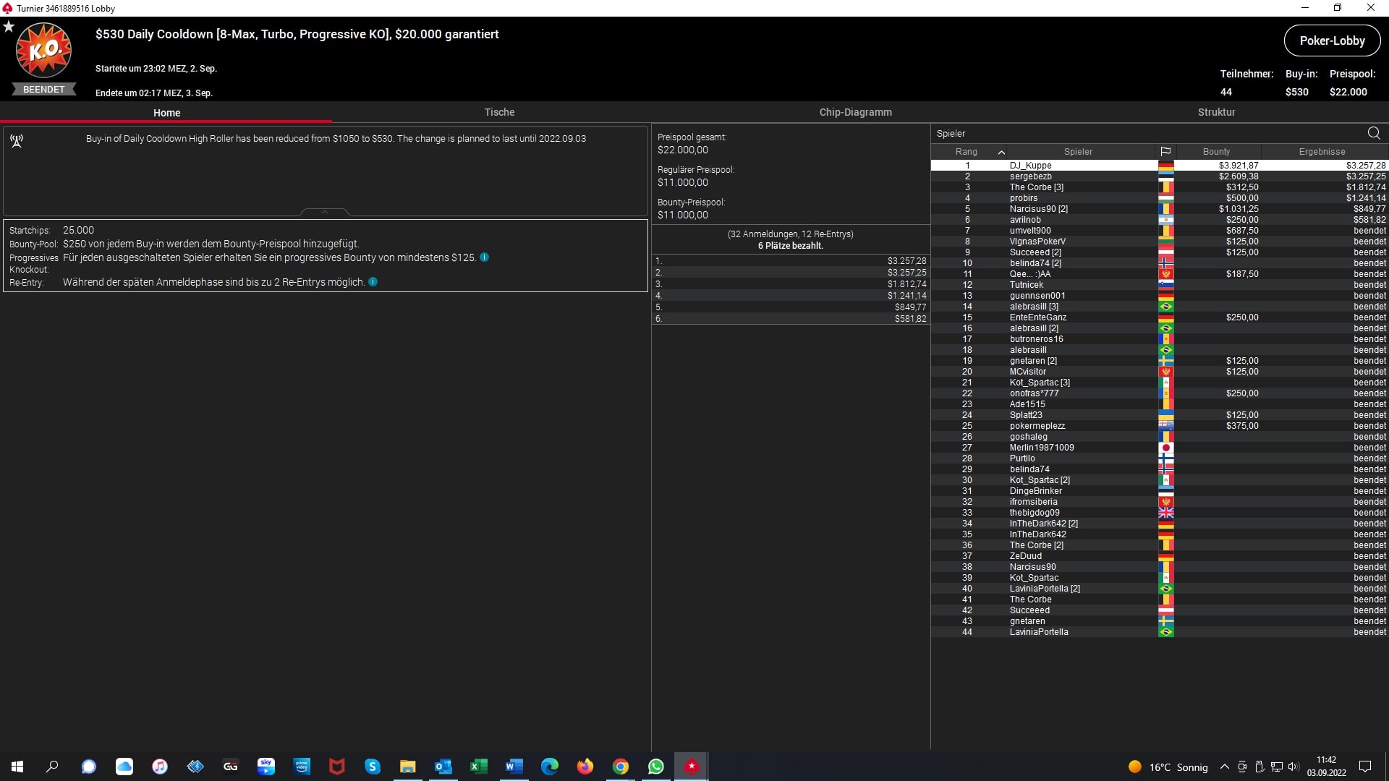Click the flag column header icon

click(x=1165, y=152)
